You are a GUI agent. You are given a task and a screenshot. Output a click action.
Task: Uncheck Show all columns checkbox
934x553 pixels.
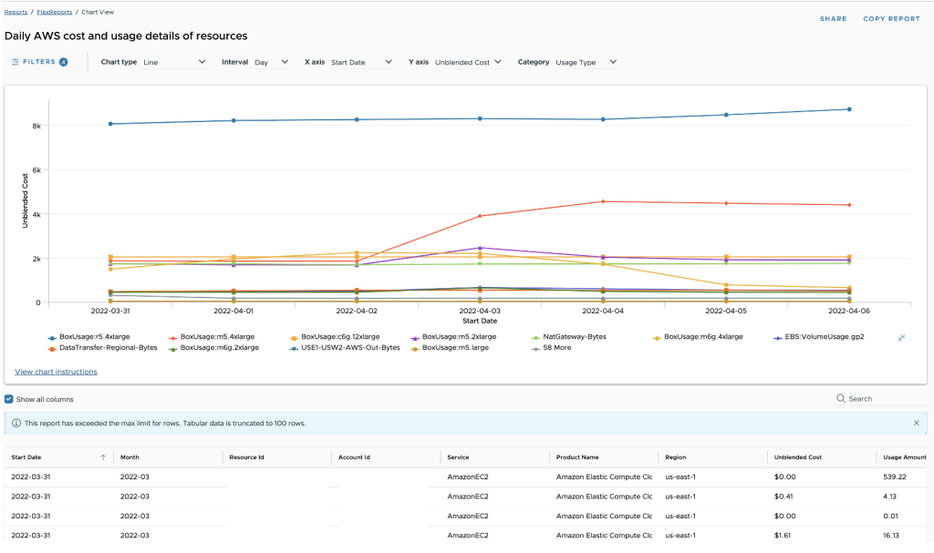pyautogui.click(x=9, y=399)
